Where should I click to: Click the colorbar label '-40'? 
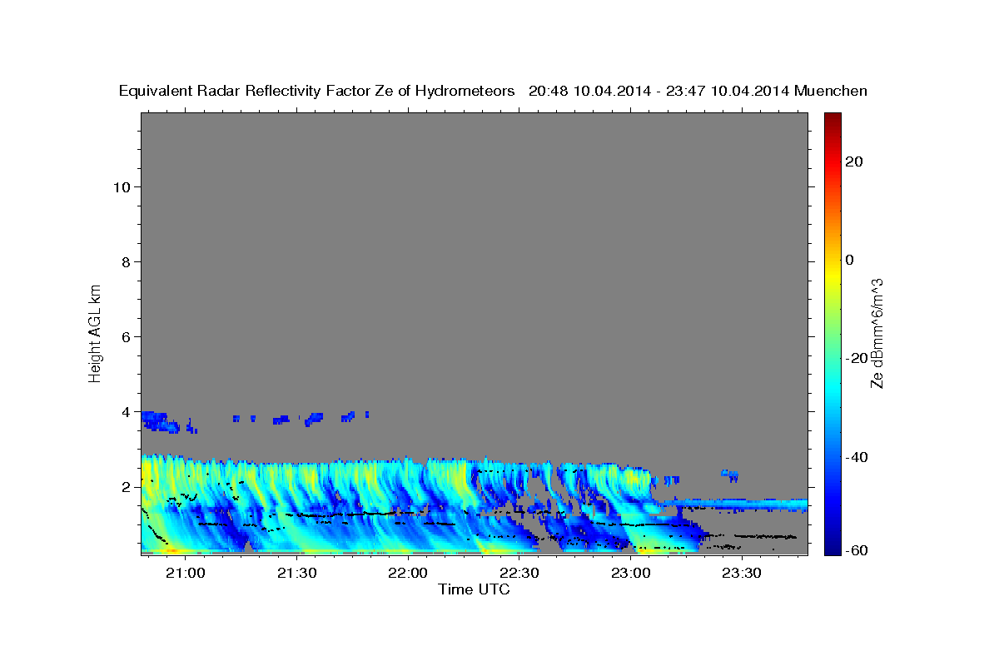pyautogui.click(x=857, y=457)
